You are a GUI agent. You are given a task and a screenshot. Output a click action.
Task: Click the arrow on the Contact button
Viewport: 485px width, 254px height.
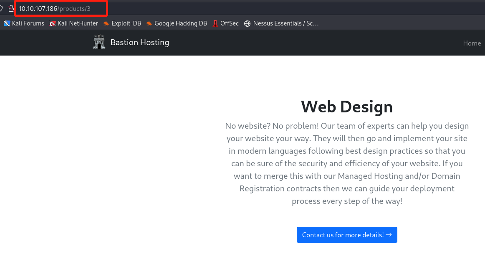389,235
